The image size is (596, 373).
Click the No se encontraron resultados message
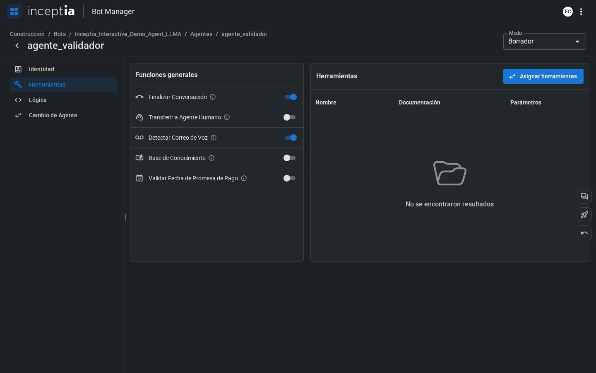[x=449, y=204]
